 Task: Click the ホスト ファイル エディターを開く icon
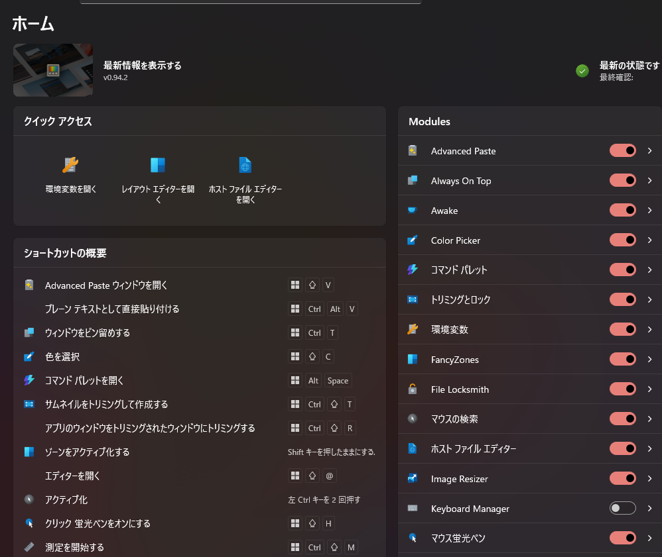point(245,165)
